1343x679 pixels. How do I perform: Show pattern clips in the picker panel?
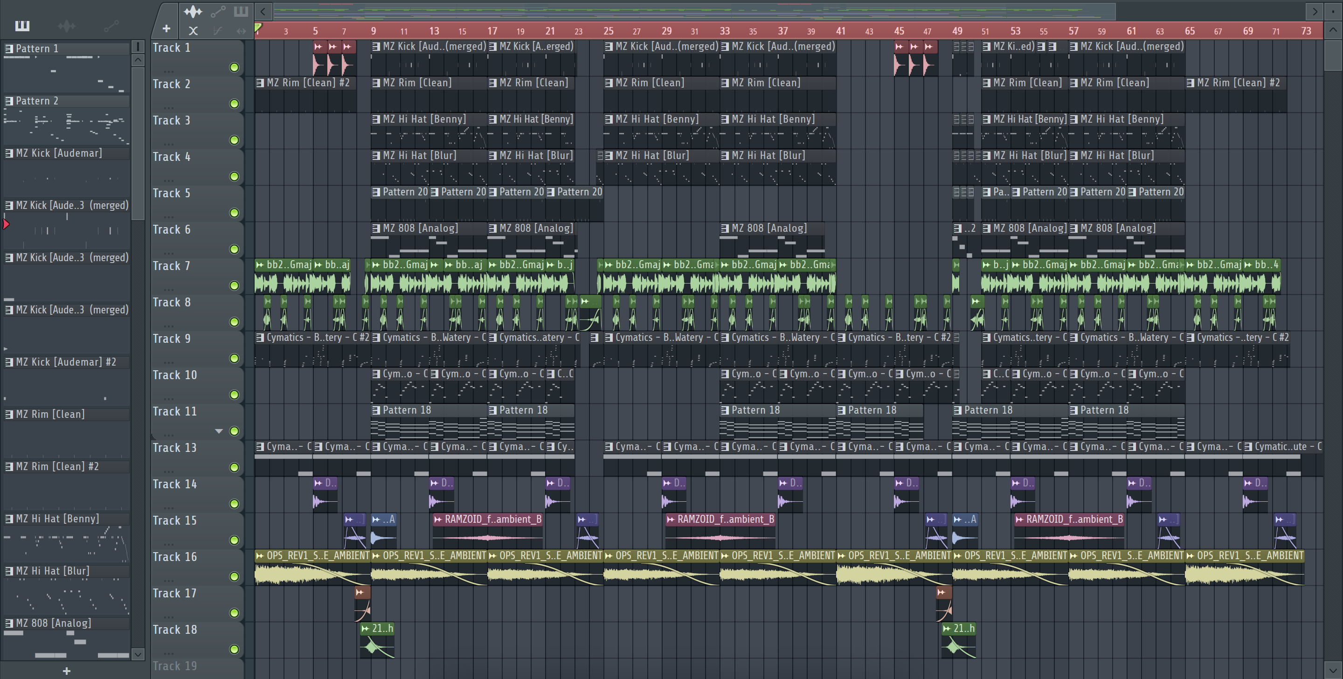point(22,26)
